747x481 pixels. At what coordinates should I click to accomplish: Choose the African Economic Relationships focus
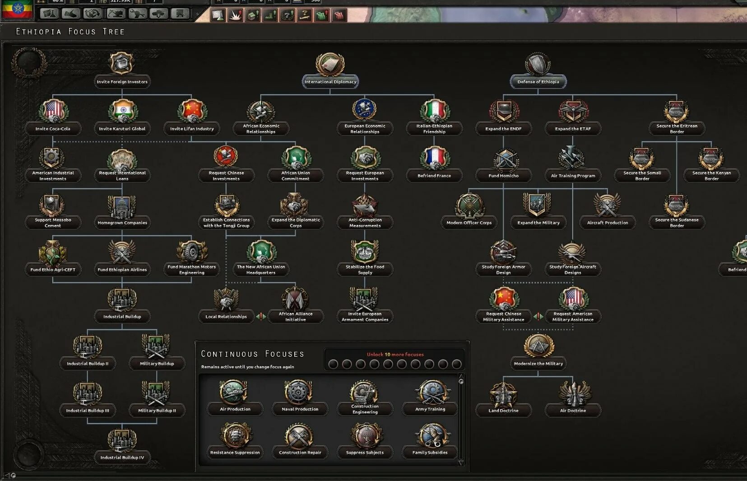[x=261, y=117]
